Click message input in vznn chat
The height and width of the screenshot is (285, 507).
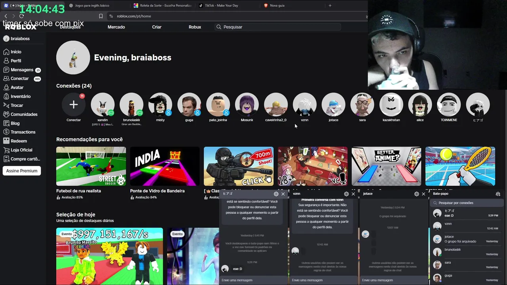tap(324, 280)
